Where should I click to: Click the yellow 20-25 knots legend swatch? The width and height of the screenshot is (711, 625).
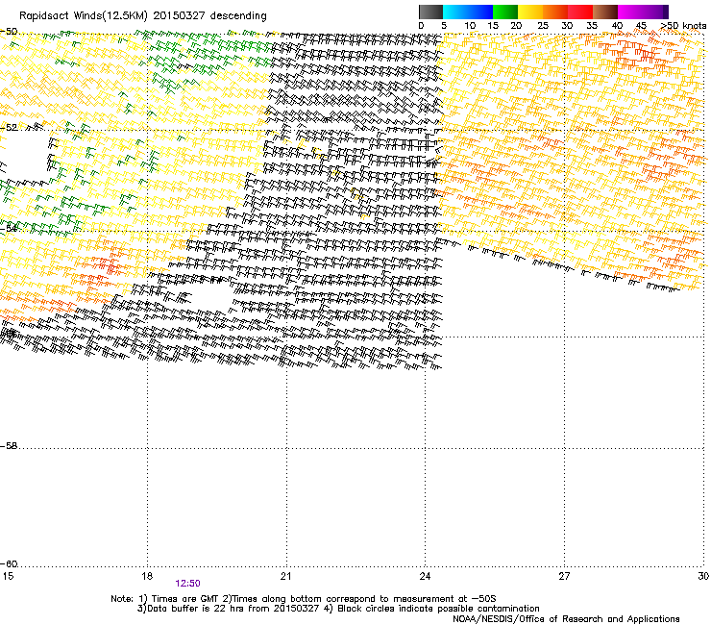530,12
